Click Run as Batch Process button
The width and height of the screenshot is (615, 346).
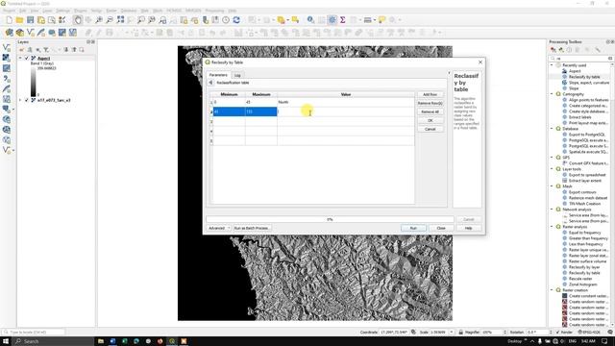[251, 228]
